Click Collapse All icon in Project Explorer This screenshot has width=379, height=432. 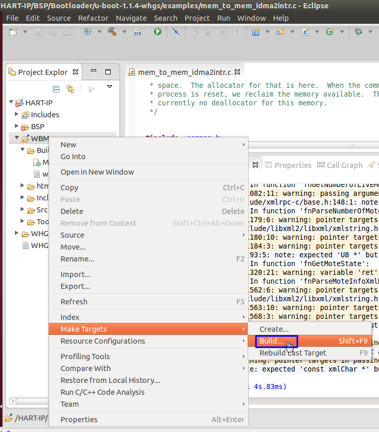[56, 89]
